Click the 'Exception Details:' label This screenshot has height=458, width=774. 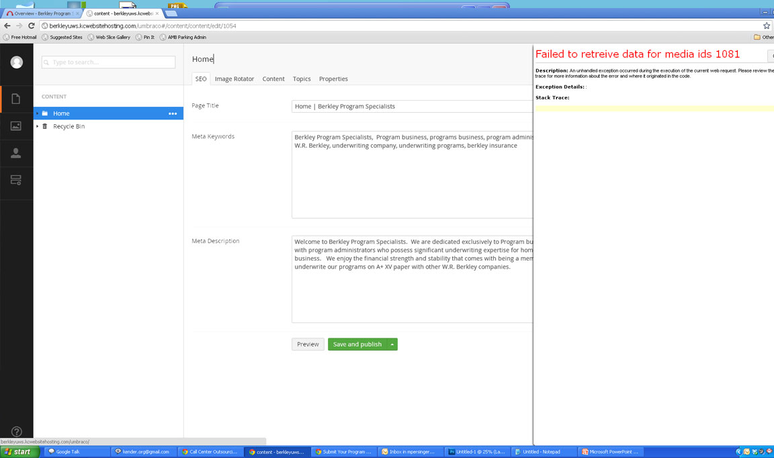pos(560,87)
